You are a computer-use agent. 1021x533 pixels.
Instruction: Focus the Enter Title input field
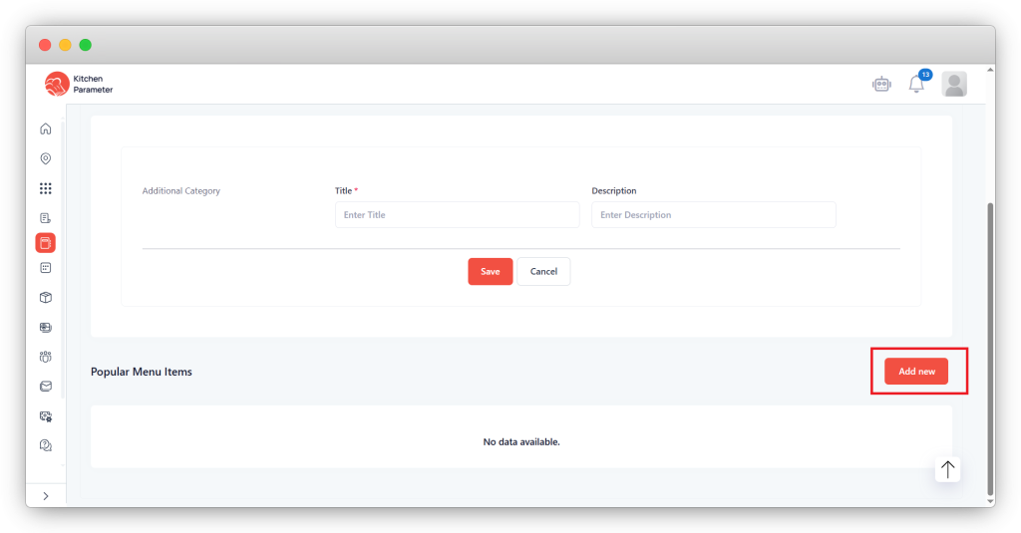[x=457, y=215]
